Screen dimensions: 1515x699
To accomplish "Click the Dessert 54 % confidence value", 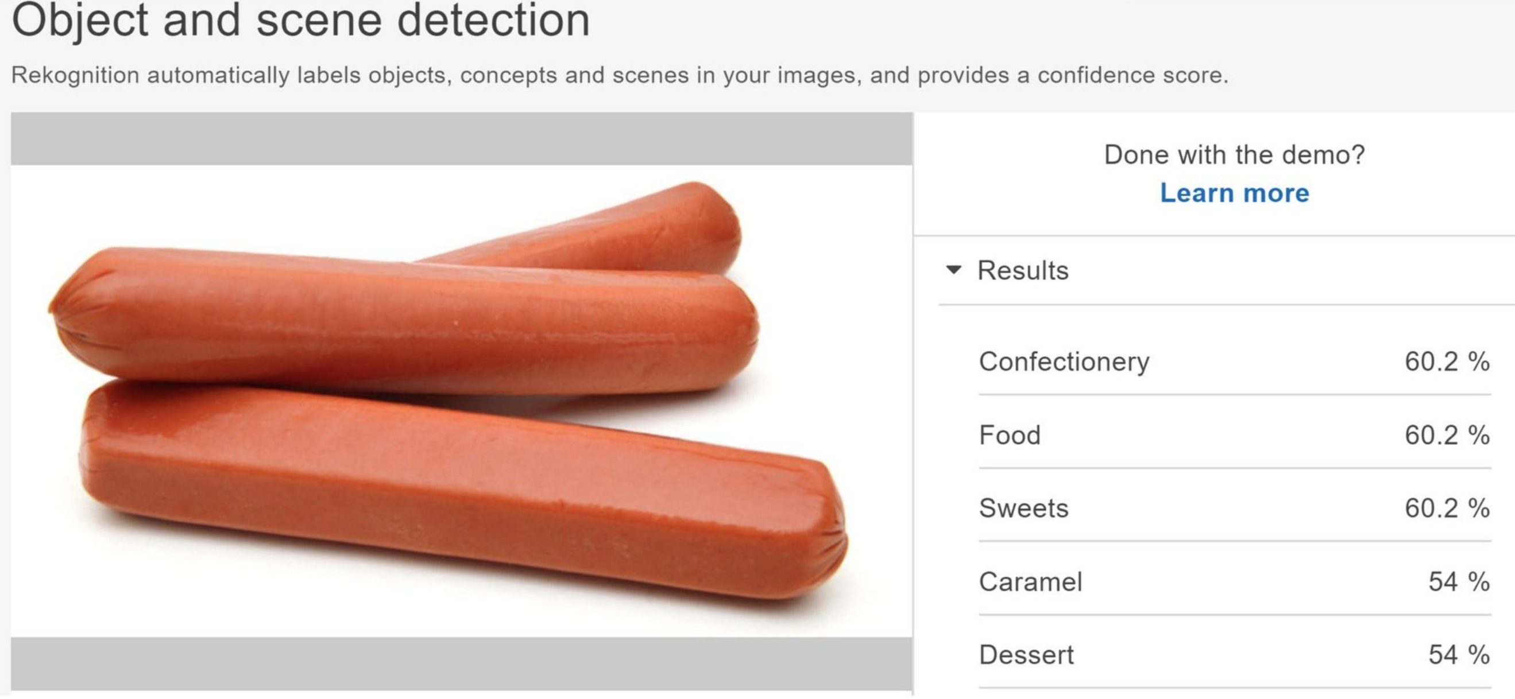I will tap(1459, 654).
